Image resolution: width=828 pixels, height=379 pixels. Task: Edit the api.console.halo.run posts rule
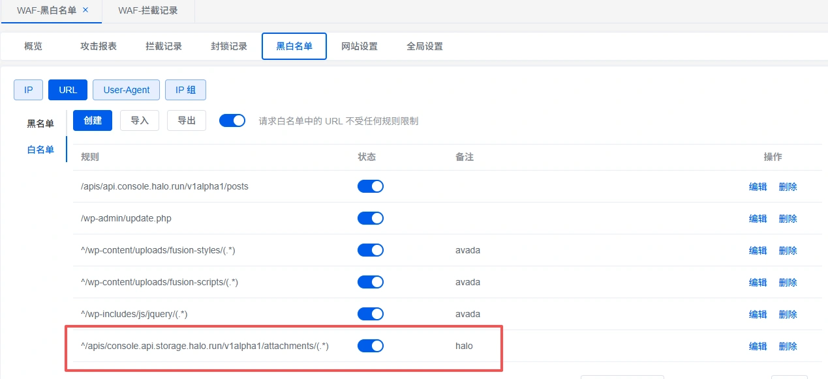(x=758, y=186)
